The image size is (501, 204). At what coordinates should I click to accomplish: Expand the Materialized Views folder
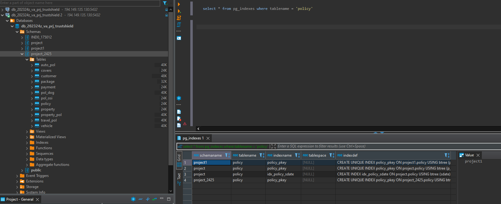tap(27, 137)
